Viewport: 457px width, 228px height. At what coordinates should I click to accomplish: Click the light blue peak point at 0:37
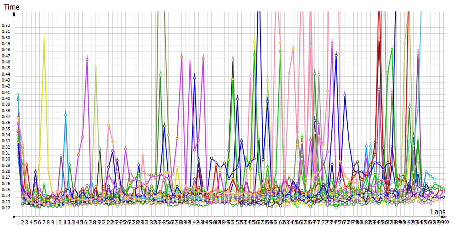coord(65,115)
